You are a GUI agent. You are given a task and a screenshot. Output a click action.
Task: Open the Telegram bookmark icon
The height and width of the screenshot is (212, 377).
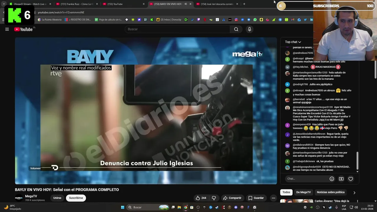click(x=280, y=20)
